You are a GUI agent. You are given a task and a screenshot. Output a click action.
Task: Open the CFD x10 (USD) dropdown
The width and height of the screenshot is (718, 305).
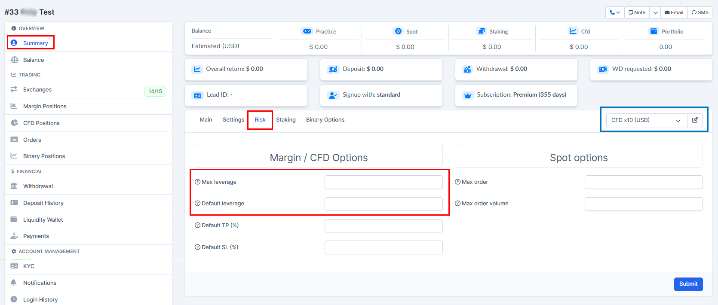point(646,120)
